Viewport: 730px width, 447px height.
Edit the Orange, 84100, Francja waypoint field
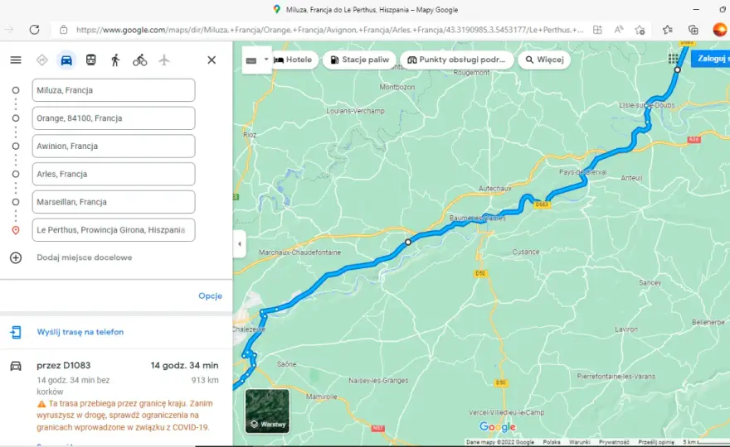(x=114, y=118)
